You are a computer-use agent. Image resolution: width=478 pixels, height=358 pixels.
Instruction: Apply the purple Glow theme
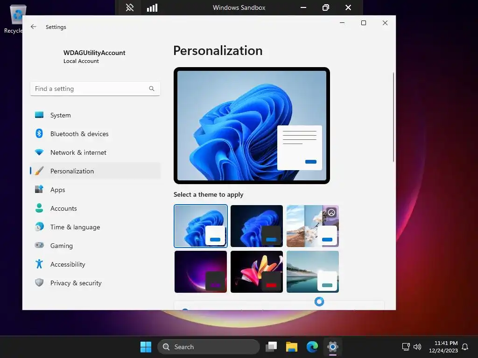point(201,272)
